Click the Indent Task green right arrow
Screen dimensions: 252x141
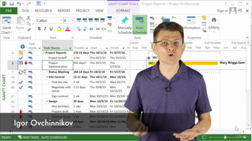tap(85, 29)
